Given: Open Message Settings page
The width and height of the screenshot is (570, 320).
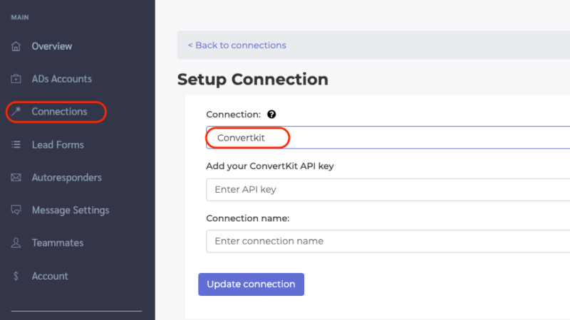Looking at the screenshot, I should pos(71,210).
